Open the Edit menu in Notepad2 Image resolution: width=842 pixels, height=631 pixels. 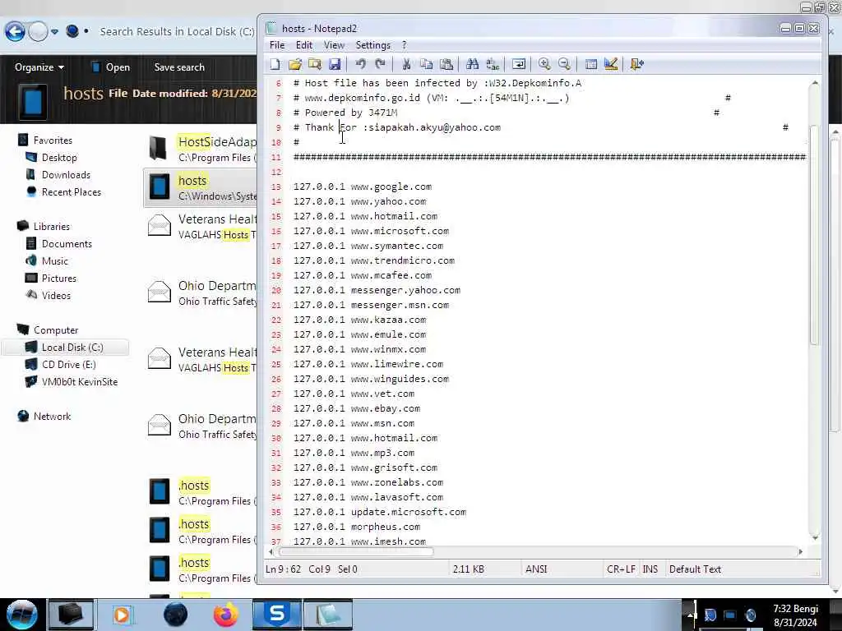(x=304, y=45)
